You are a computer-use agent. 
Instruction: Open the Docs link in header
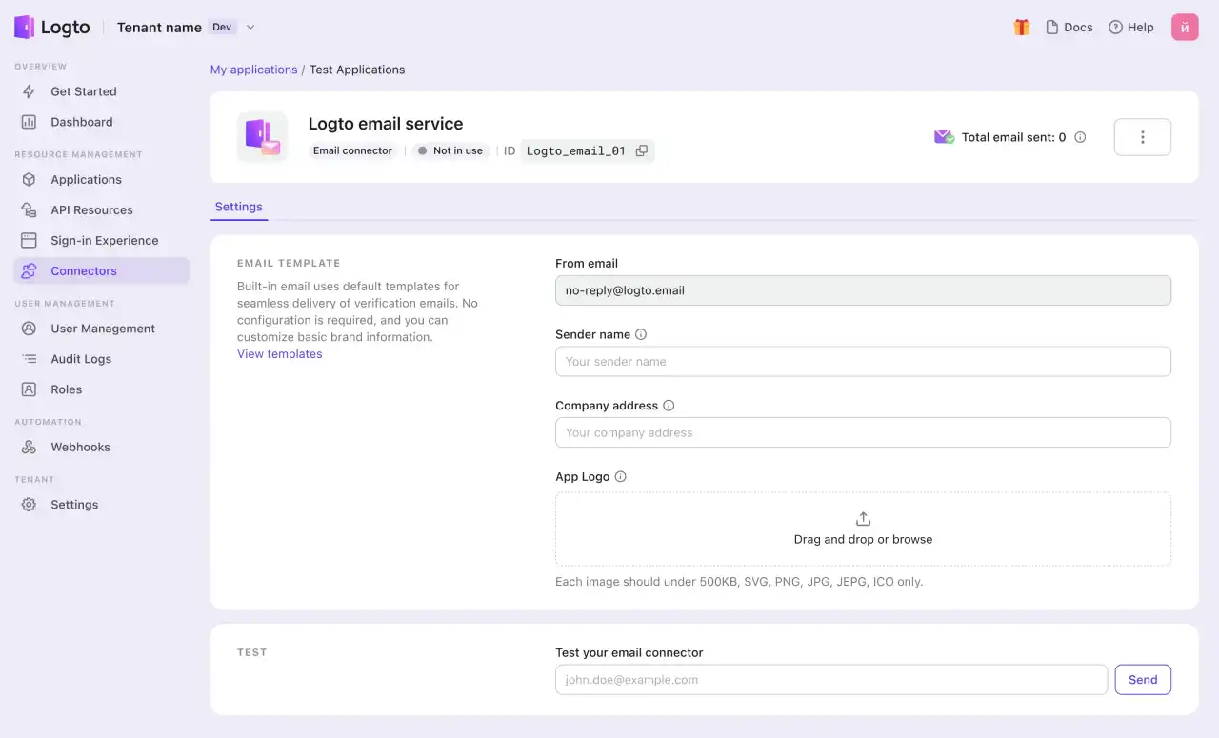click(x=1069, y=28)
